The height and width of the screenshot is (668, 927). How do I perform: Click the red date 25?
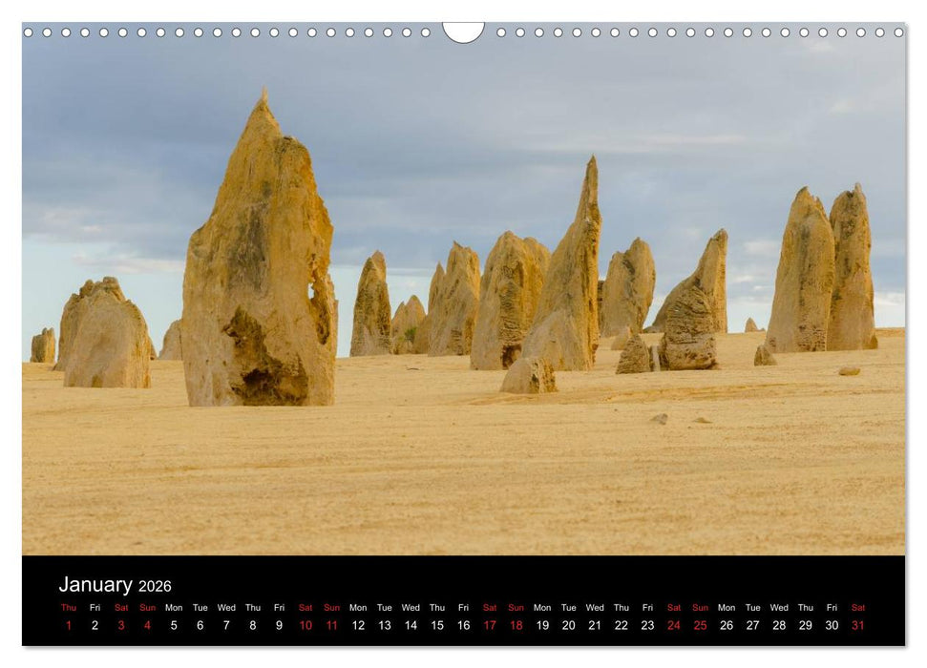(700, 624)
